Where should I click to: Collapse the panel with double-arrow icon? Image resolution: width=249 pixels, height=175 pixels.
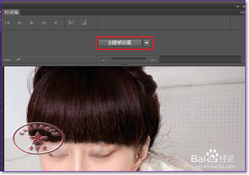pos(238,6)
